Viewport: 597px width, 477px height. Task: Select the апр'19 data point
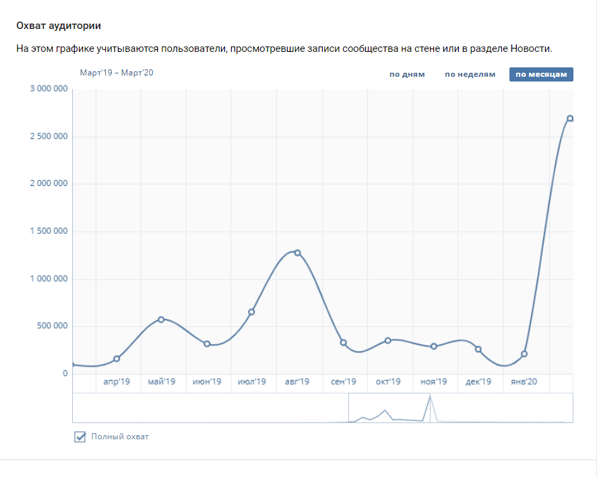click(116, 359)
